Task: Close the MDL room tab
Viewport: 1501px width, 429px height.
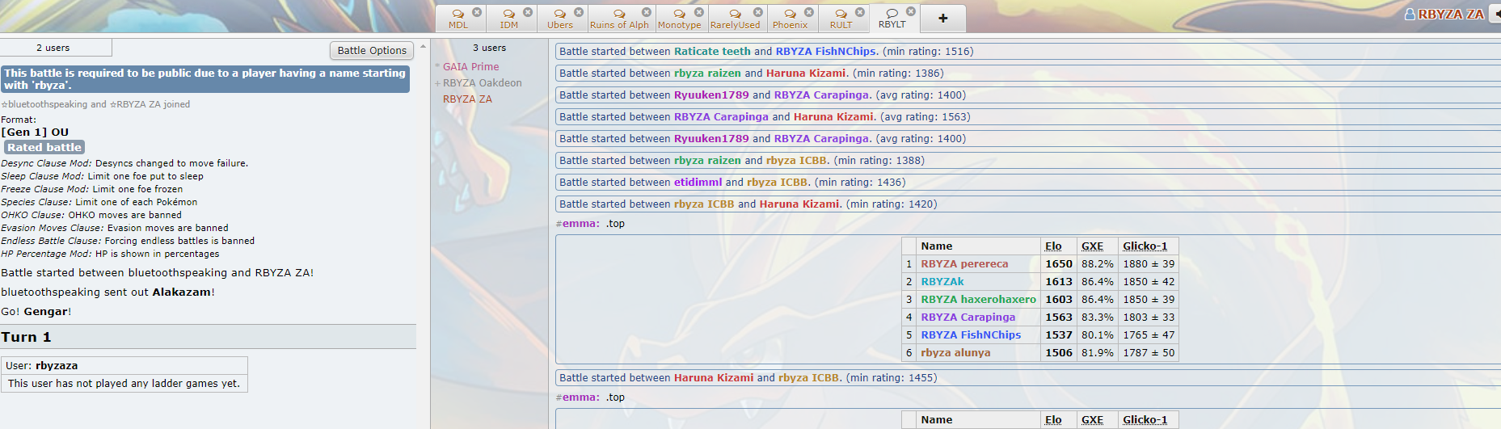Action: [477, 12]
